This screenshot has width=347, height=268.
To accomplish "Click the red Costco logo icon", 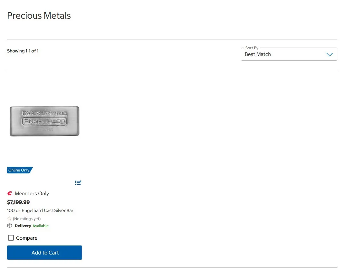I will click(x=10, y=193).
